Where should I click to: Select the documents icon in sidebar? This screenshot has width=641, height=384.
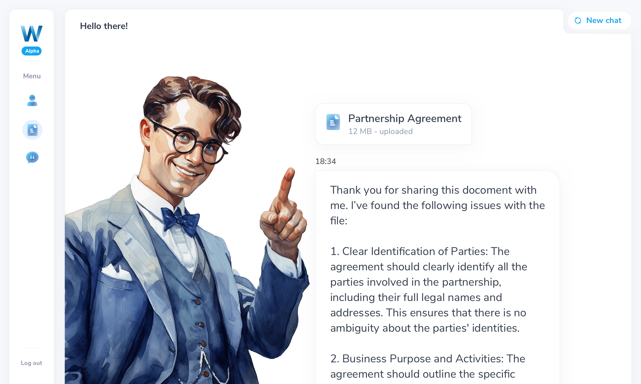tap(32, 130)
